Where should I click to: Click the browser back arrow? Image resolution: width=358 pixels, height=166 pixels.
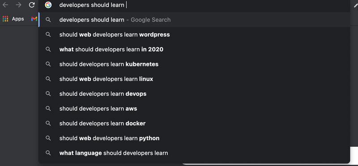coord(5,5)
